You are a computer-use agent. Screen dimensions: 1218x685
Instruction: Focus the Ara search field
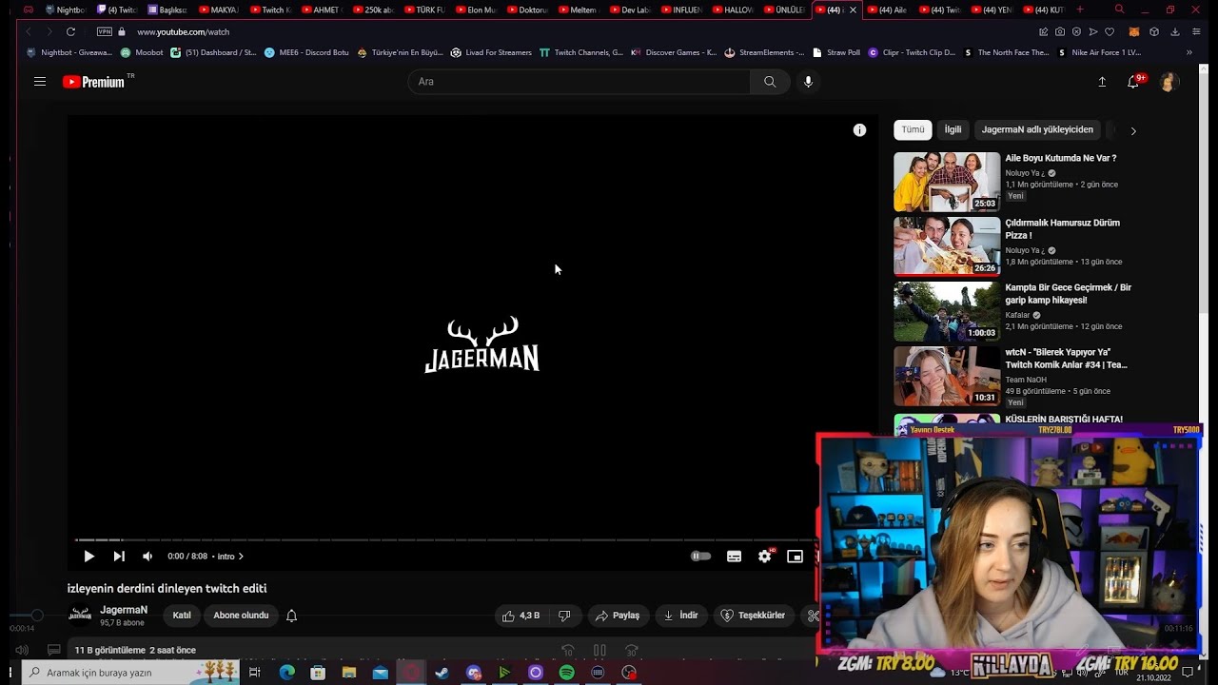coord(579,82)
